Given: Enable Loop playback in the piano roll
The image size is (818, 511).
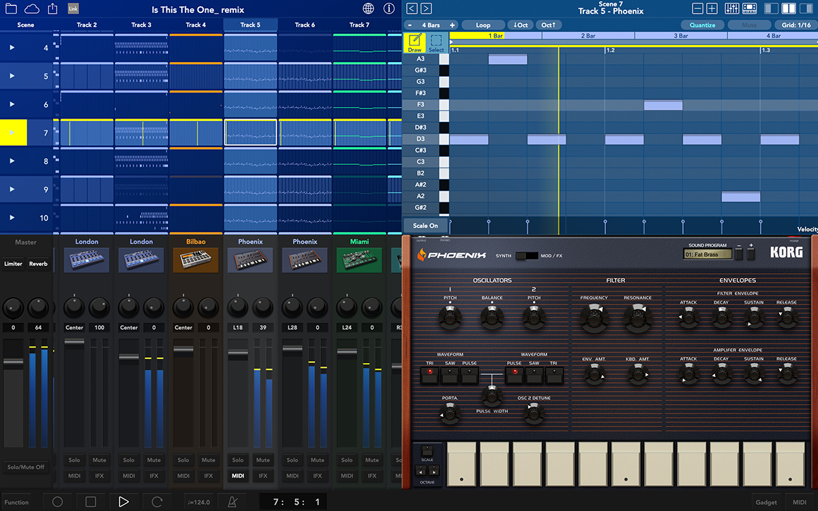Looking at the screenshot, I should 483,25.
